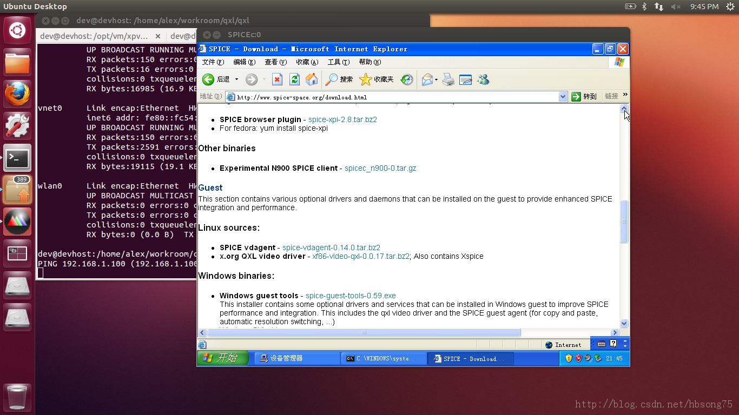This screenshot has width=739, height=415.
Task: Open the 工具(T) menu in Internet Explorer
Action: [x=338, y=62]
